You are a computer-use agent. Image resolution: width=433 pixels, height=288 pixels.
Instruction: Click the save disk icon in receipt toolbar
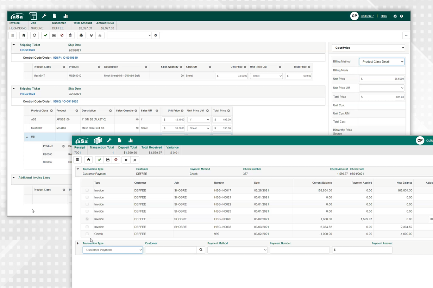(108, 160)
